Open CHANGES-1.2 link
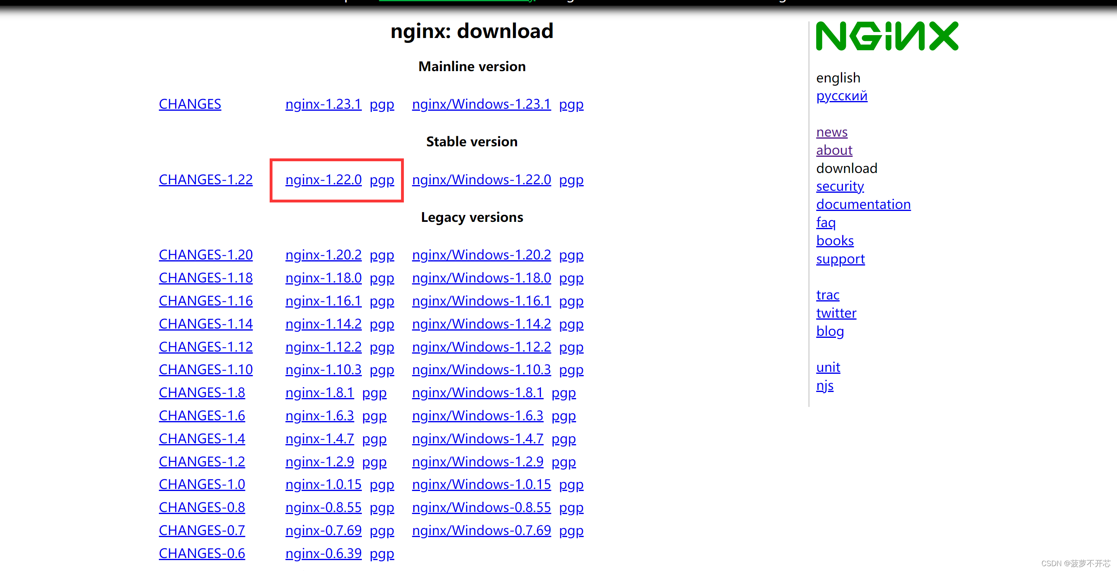1117x571 pixels. click(202, 461)
